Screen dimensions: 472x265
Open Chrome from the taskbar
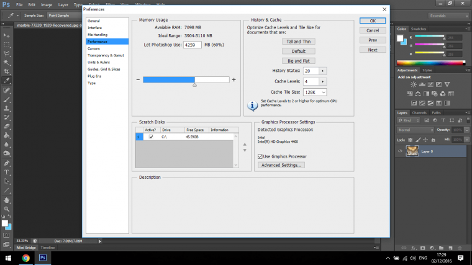coord(26,258)
